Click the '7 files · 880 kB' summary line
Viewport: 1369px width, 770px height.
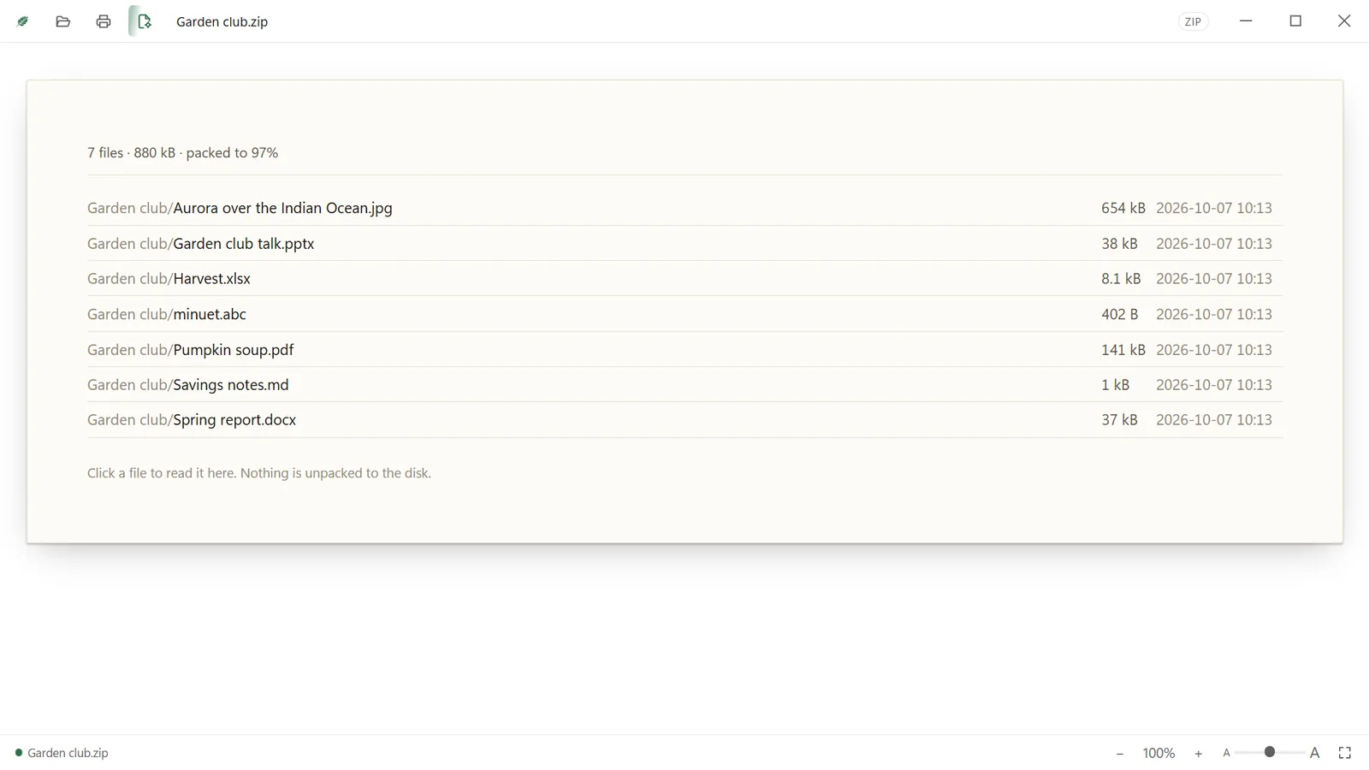[x=182, y=152]
